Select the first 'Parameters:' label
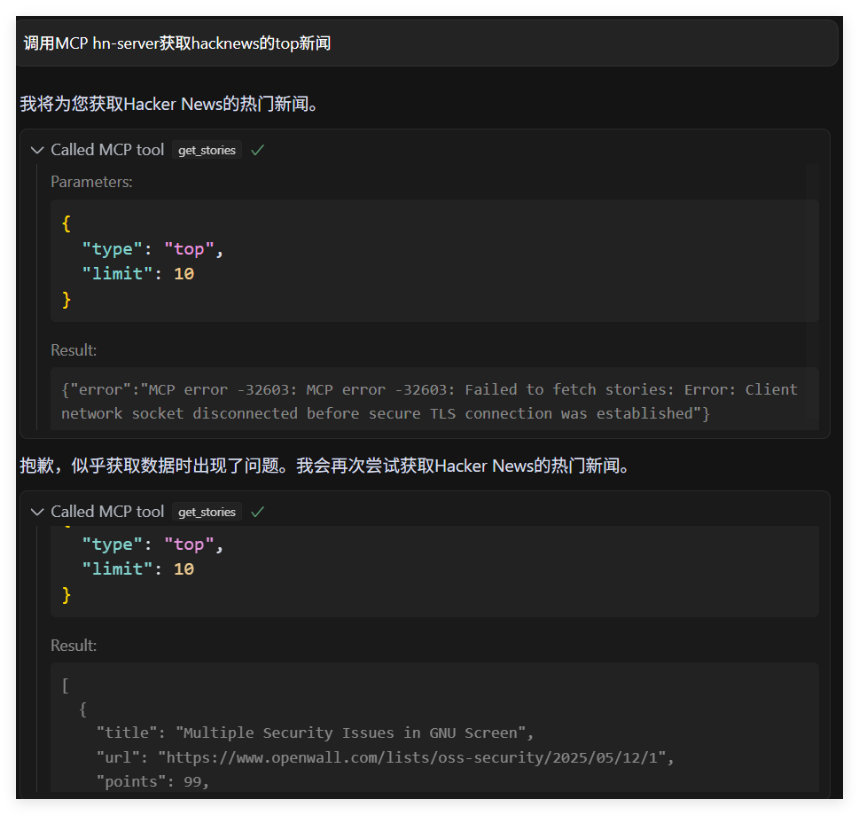 (91, 182)
